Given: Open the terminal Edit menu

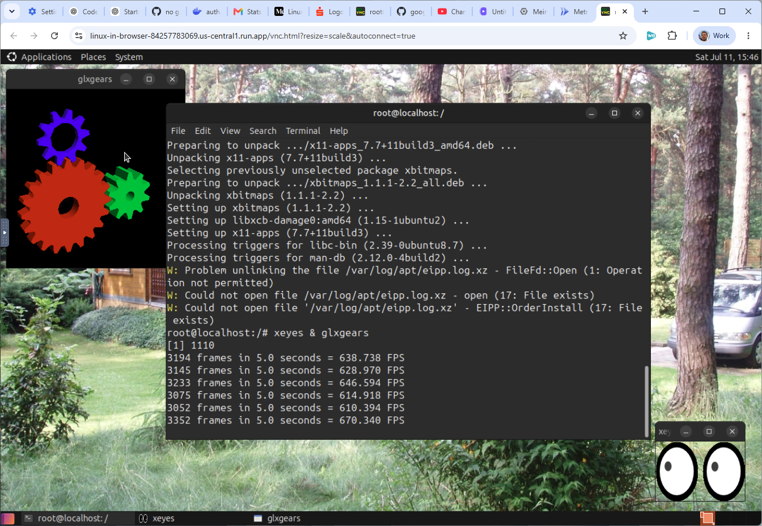Looking at the screenshot, I should click(x=202, y=131).
